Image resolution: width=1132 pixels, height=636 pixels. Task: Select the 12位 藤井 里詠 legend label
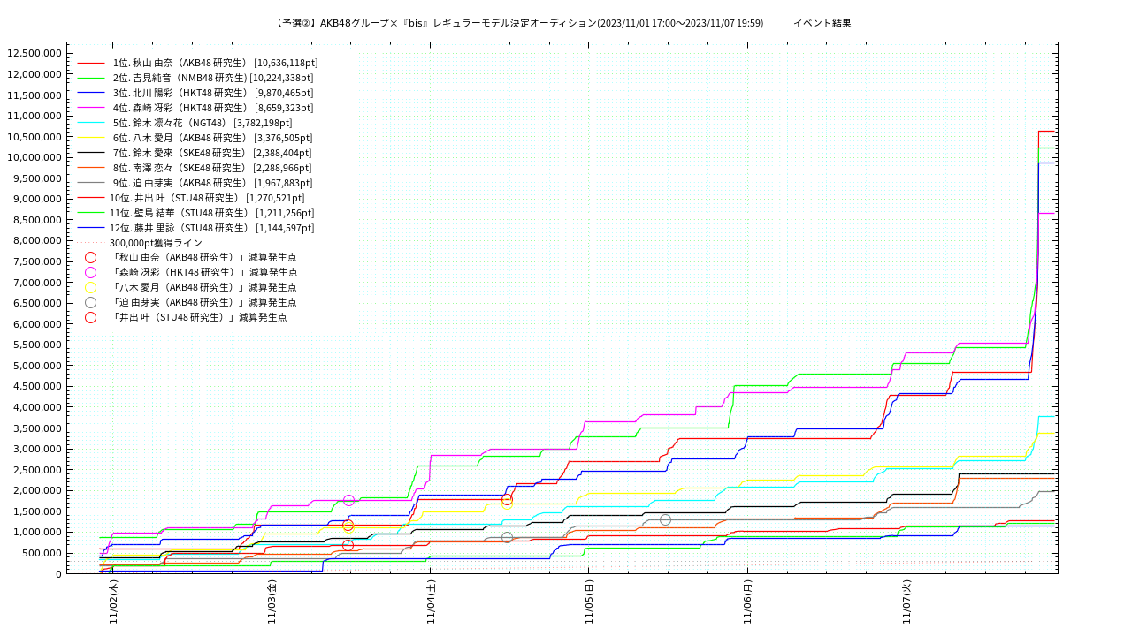click(211, 228)
